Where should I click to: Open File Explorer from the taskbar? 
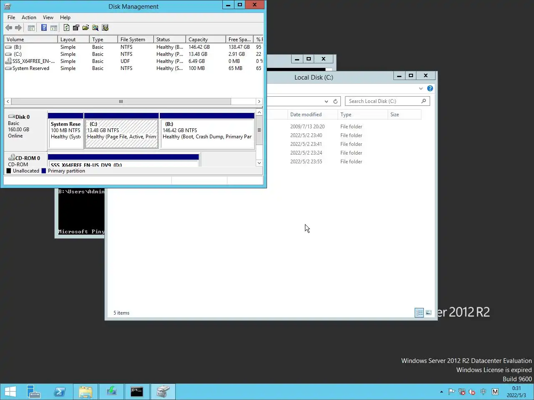pyautogui.click(x=86, y=392)
